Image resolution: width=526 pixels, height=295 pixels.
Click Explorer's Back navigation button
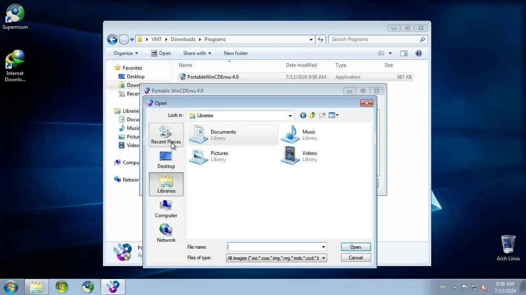click(112, 39)
